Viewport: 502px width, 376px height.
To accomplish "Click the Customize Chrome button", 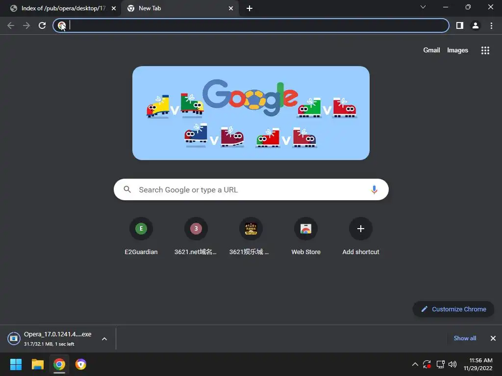I will pyautogui.click(x=453, y=309).
